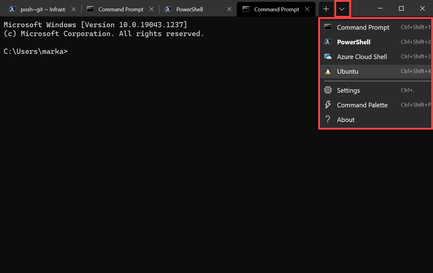Close the PowerShell tab

229,9
